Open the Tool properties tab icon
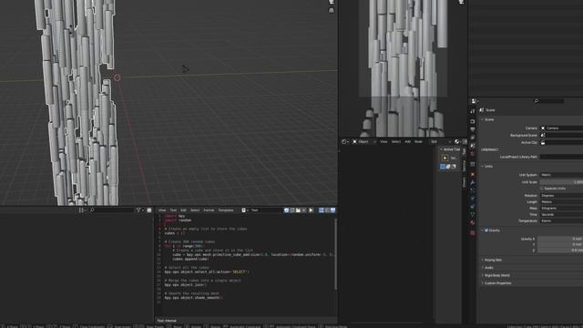This screenshot has height=328, width=583. pos(473,111)
